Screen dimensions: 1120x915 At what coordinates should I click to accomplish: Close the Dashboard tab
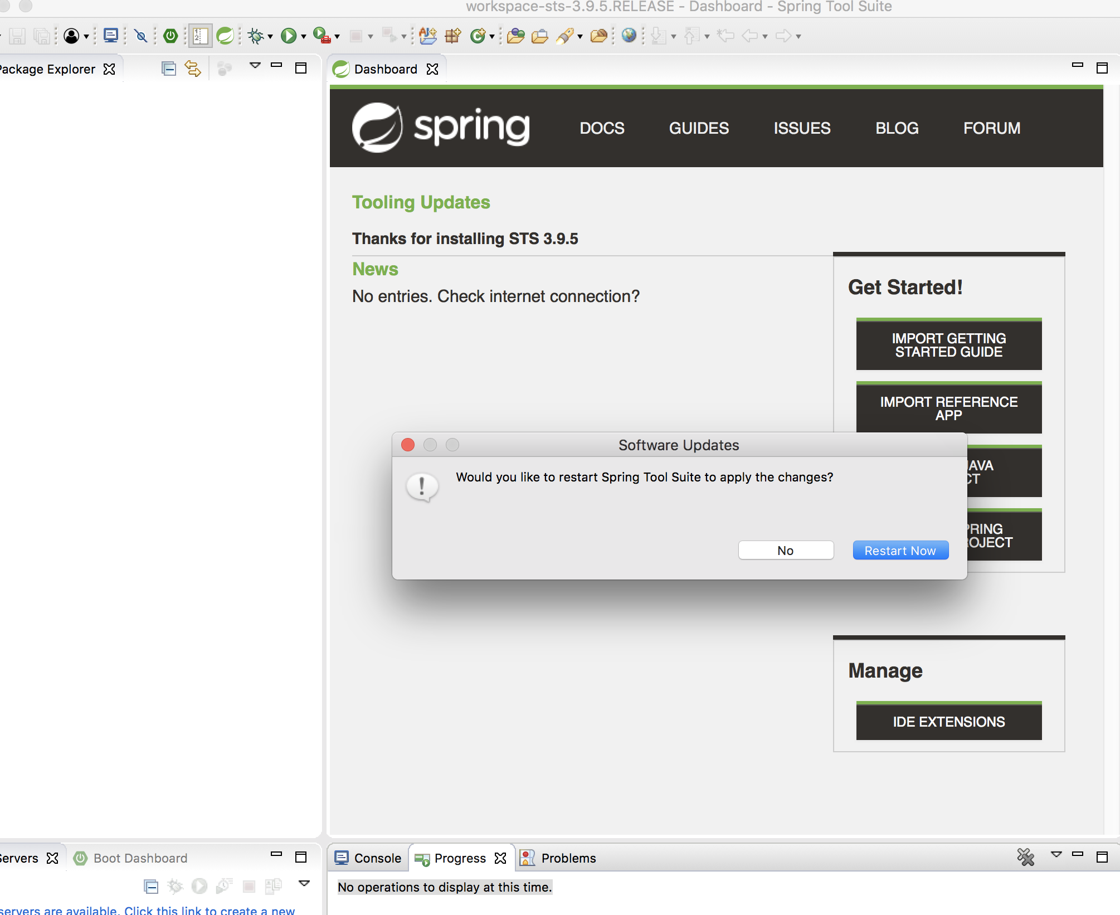tap(432, 69)
